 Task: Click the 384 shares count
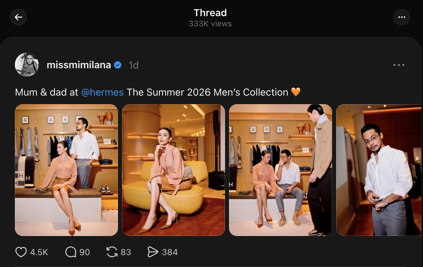170,252
